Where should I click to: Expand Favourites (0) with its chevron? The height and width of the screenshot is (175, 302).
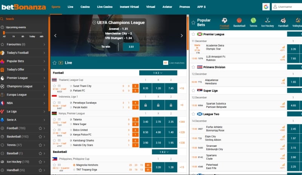(x=44, y=44)
